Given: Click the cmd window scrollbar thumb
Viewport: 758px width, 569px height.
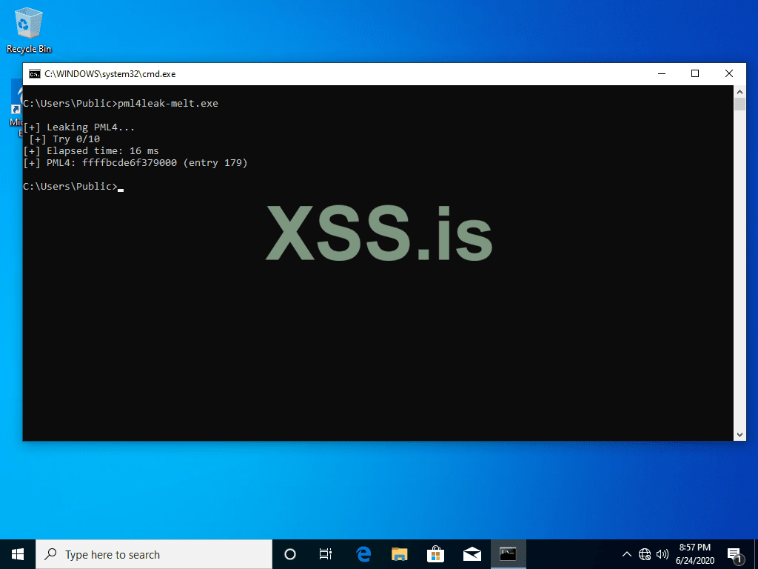Looking at the screenshot, I should click(739, 104).
